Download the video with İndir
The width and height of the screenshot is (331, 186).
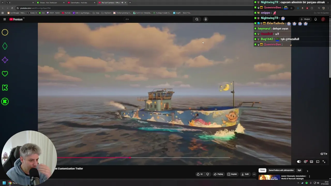point(245,174)
